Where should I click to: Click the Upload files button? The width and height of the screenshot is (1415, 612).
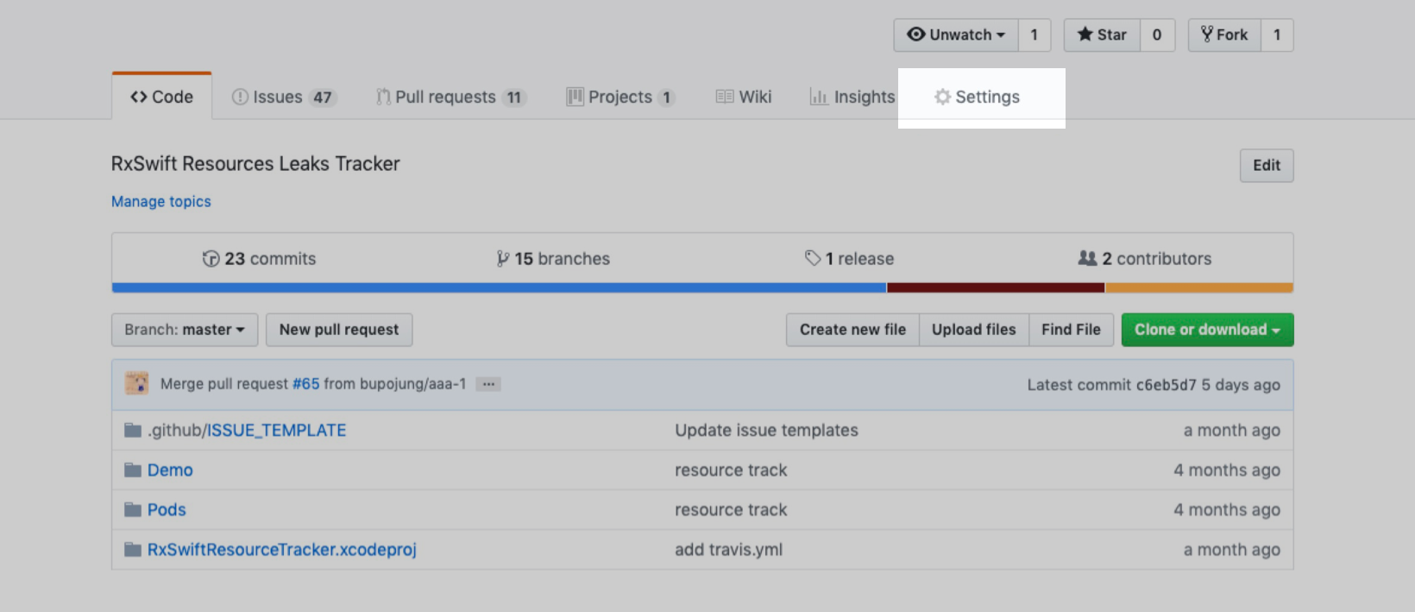(x=974, y=330)
